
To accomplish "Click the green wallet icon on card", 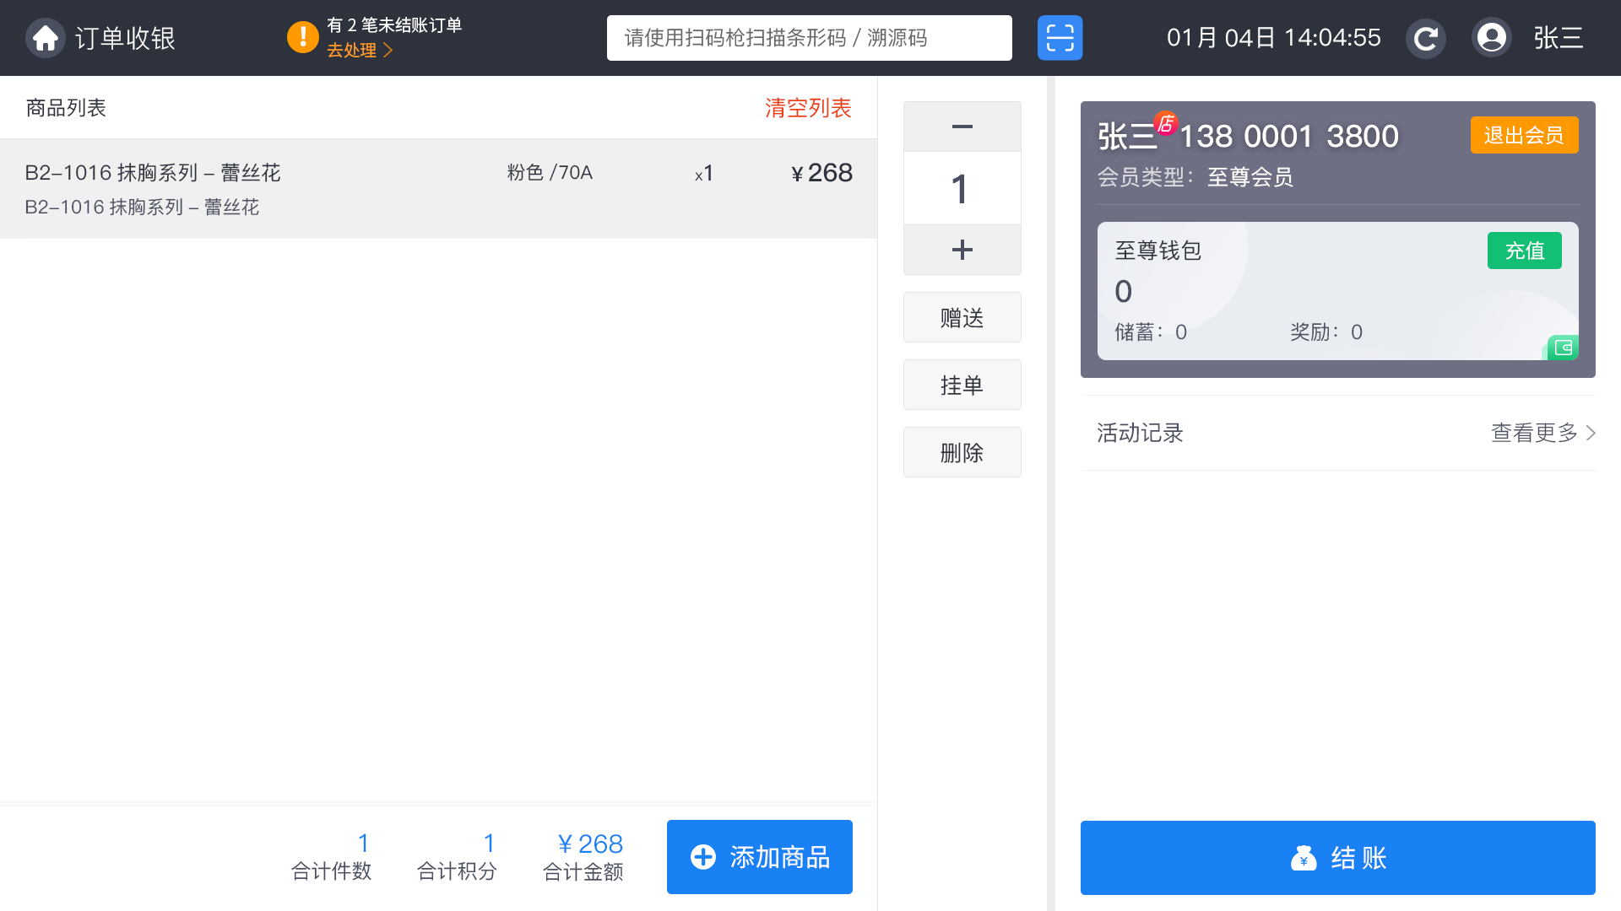I will tap(1563, 348).
